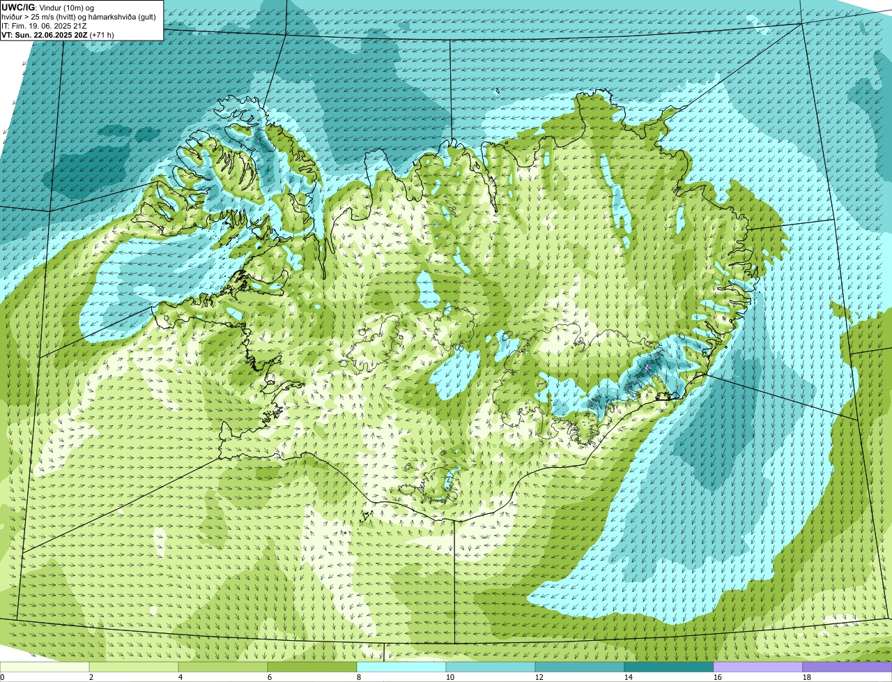The width and height of the screenshot is (892, 682).
Task: Click the light yellow-green 2–4 m/s legend swatch
Action: (134, 667)
